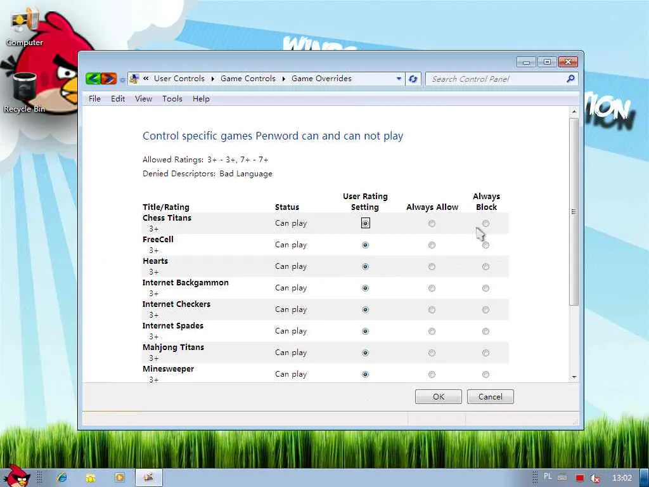Click the Chess Titans title text
Screen dimensions: 649x487
coord(167,218)
